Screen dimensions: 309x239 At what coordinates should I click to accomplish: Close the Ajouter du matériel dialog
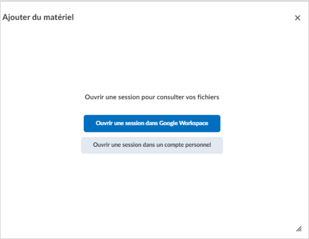coord(298,18)
